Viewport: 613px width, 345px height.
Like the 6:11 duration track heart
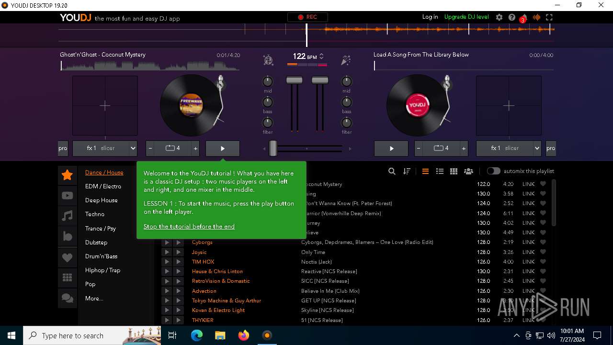[543, 213]
